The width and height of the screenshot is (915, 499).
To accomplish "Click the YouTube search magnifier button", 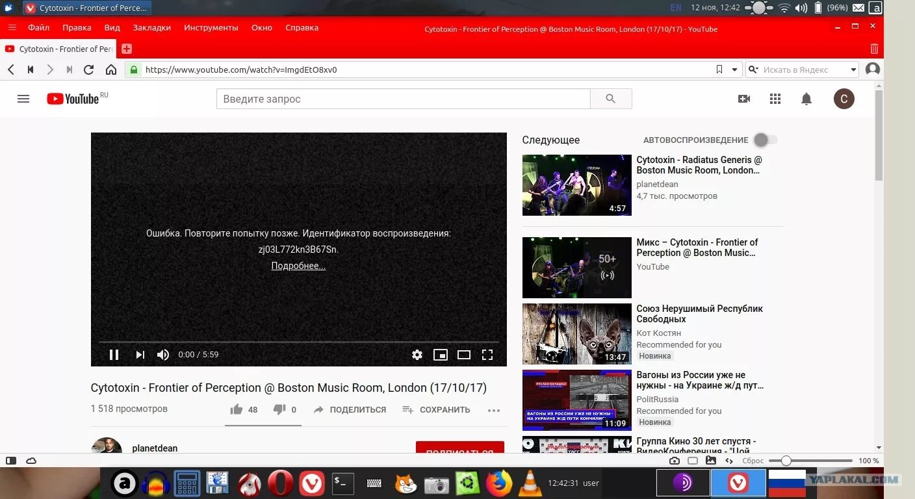I will (610, 99).
